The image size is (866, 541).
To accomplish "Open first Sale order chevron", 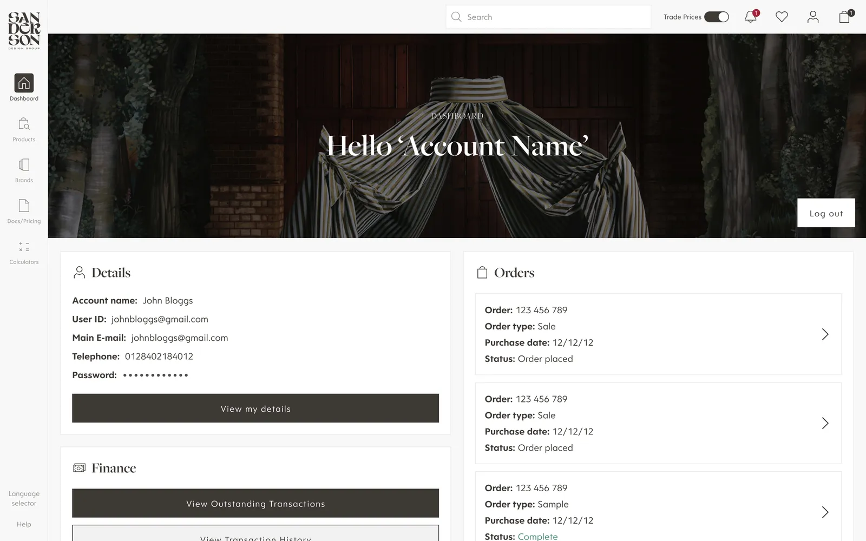I will coord(825,334).
